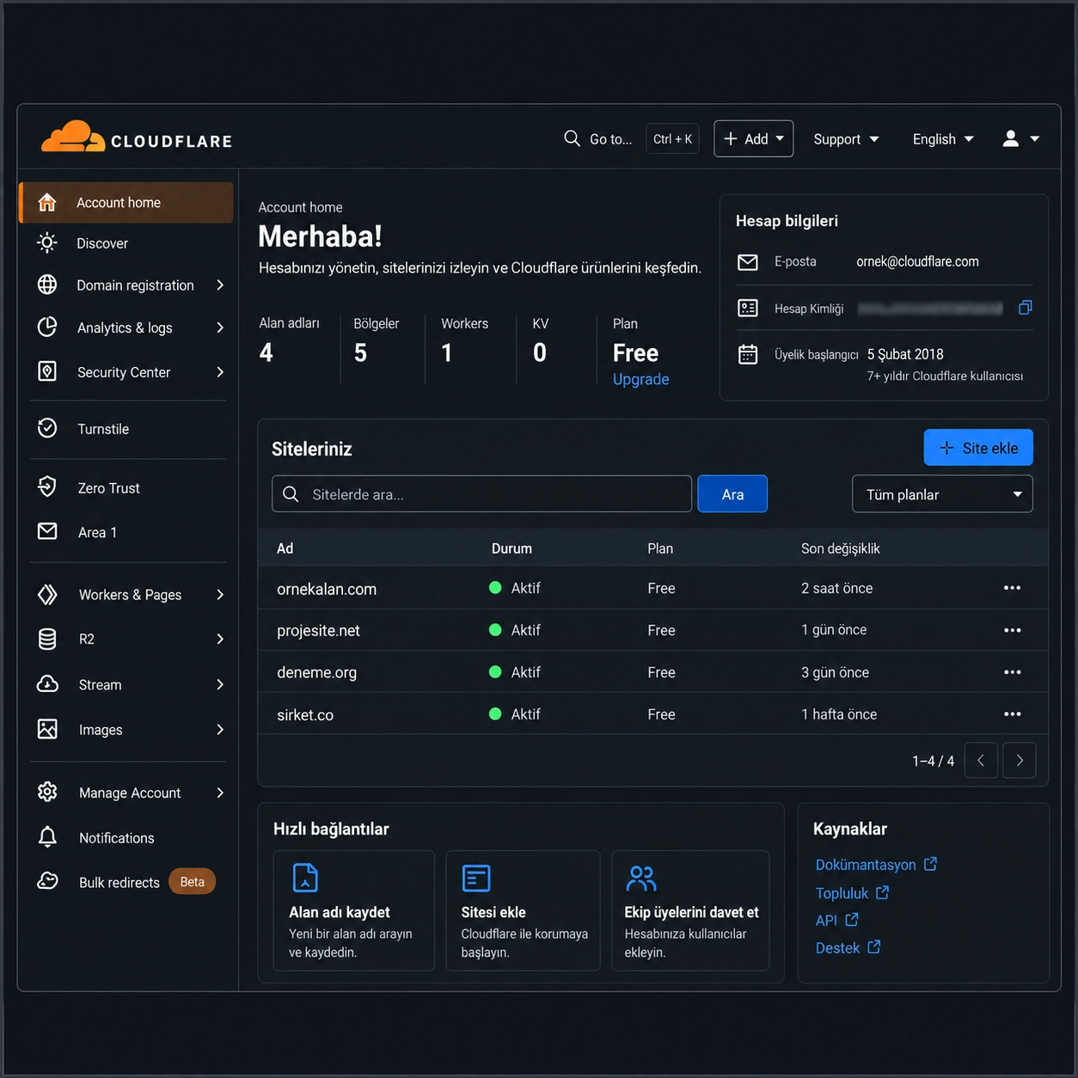Open the deneme.org site
This screenshot has width=1078, height=1078.
316,672
